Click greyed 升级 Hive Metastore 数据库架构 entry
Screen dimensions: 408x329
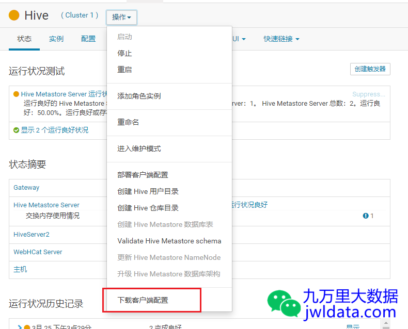(168, 274)
